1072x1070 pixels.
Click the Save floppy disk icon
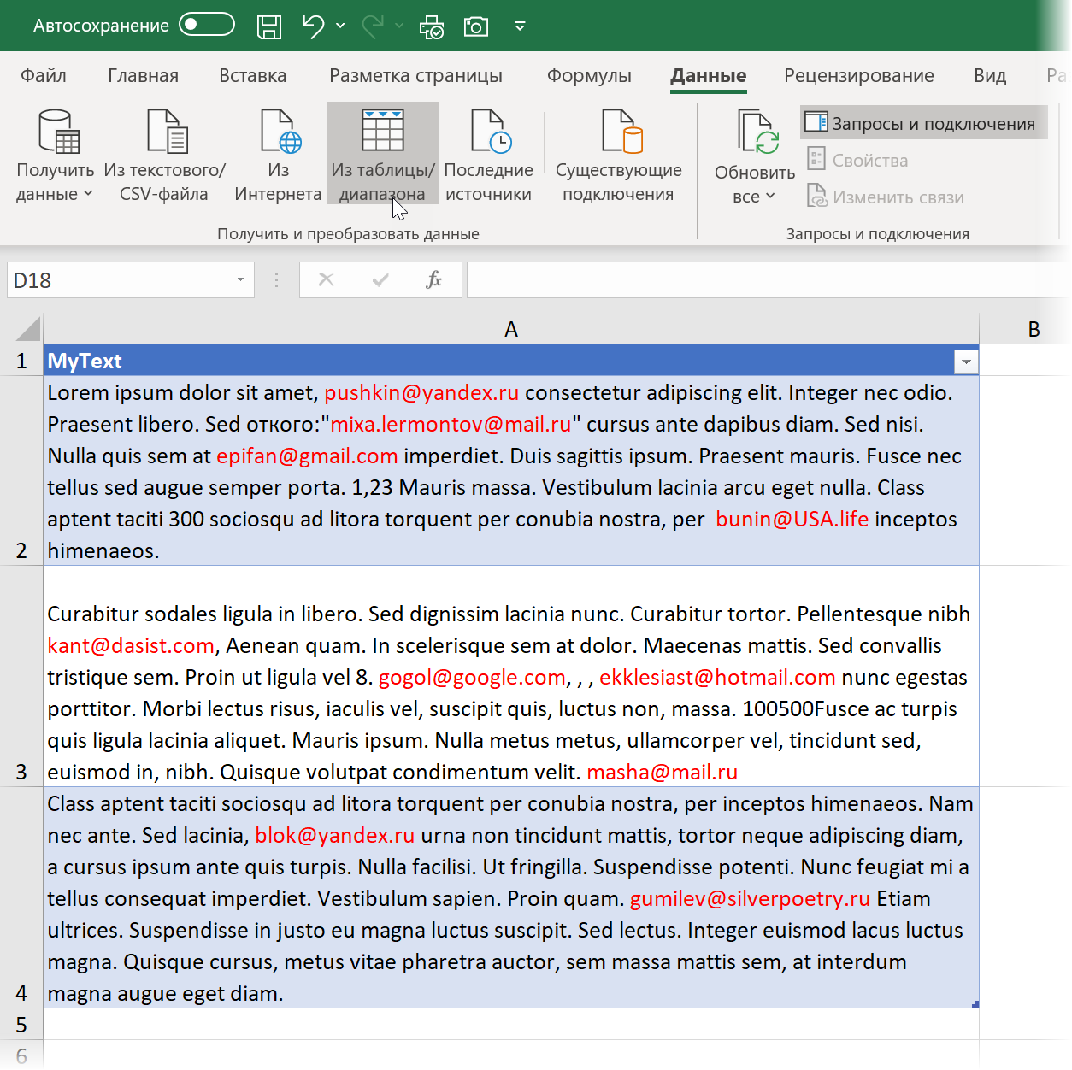point(269,26)
